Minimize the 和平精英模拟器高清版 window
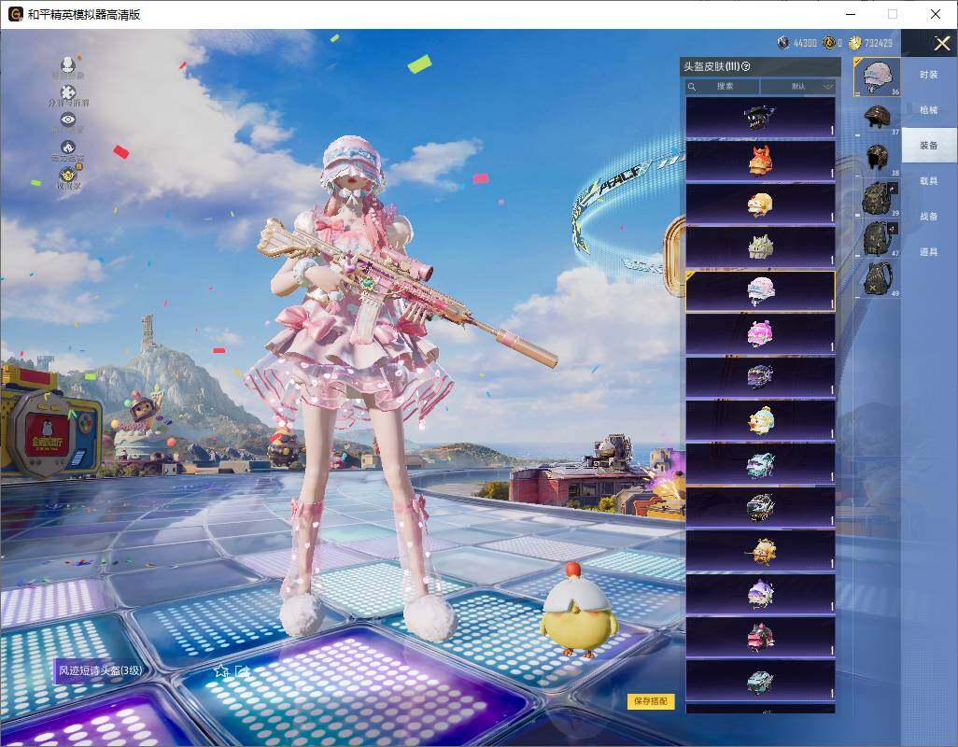 tap(851, 14)
